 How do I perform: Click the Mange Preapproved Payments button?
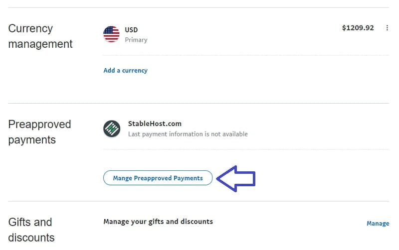point(158,178)
